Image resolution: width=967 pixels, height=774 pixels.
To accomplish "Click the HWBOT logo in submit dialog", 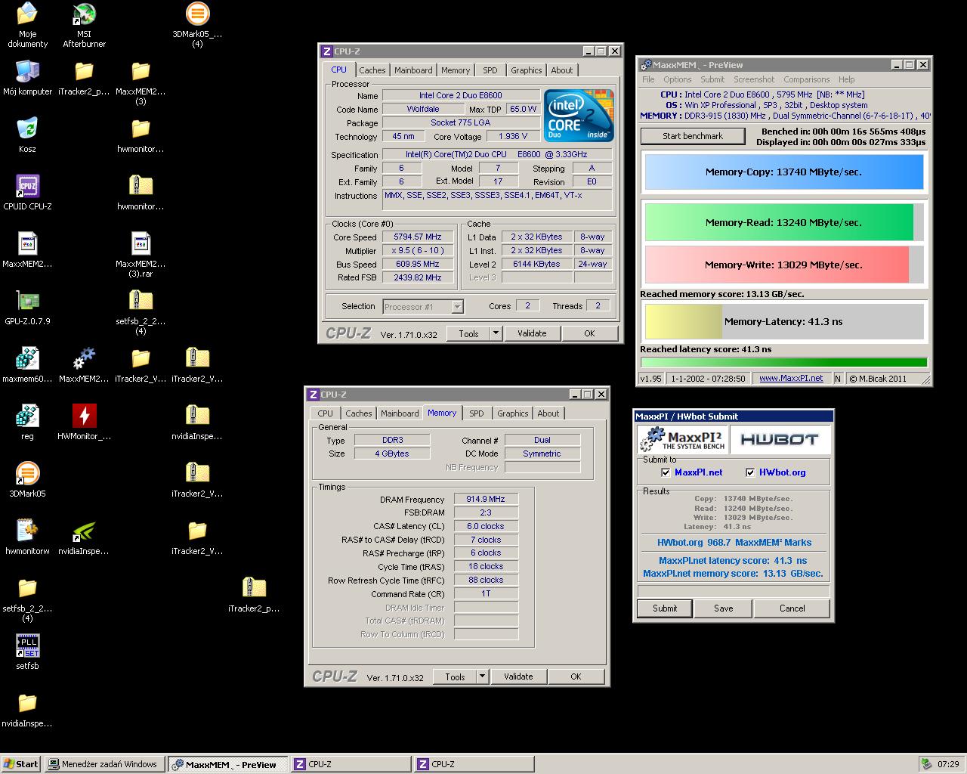I will pyautogui.click(x=779, y=439).
